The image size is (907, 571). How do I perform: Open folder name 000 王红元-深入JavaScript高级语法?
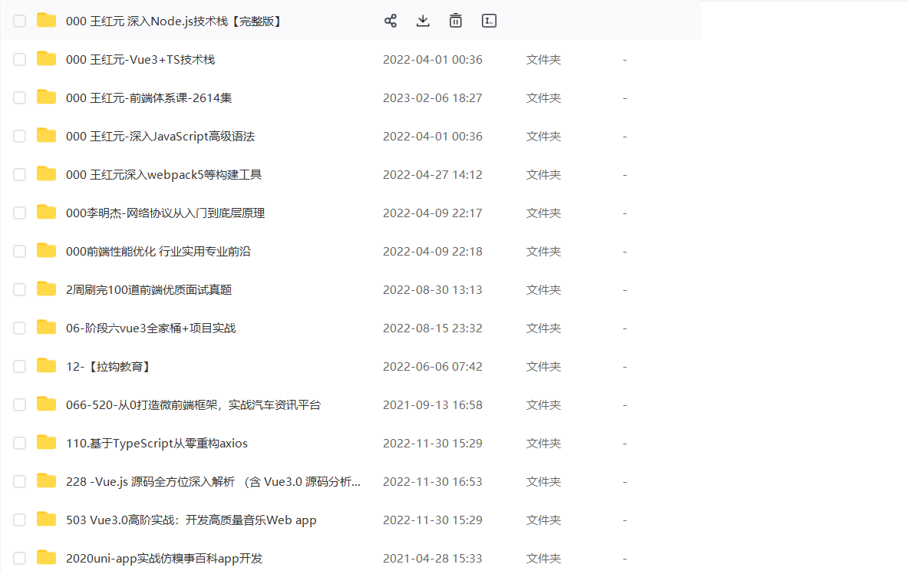click(160, 137)
